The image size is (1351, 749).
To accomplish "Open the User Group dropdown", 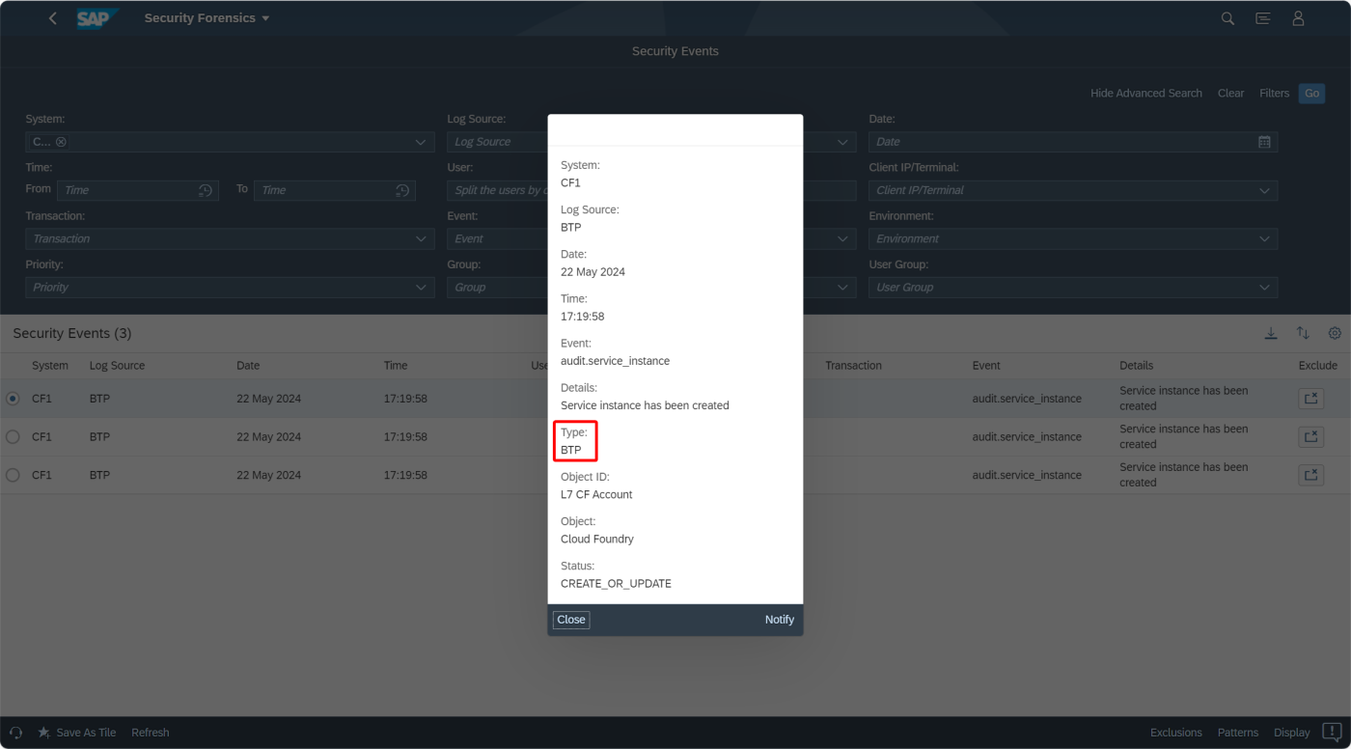I will point(1264,287).
